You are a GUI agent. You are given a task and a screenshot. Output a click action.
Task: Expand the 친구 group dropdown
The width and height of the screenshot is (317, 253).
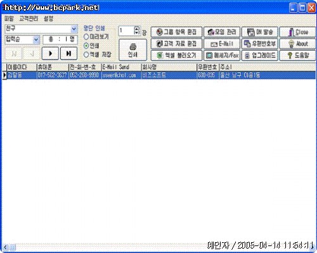[74, 29]
